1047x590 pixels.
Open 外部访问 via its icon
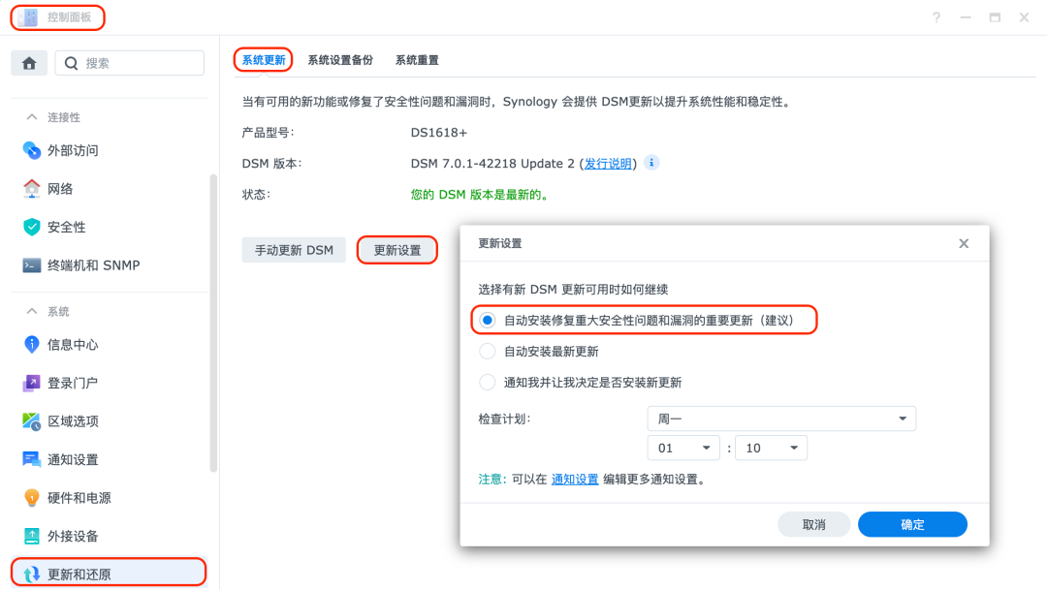click(x=31, y=150)
